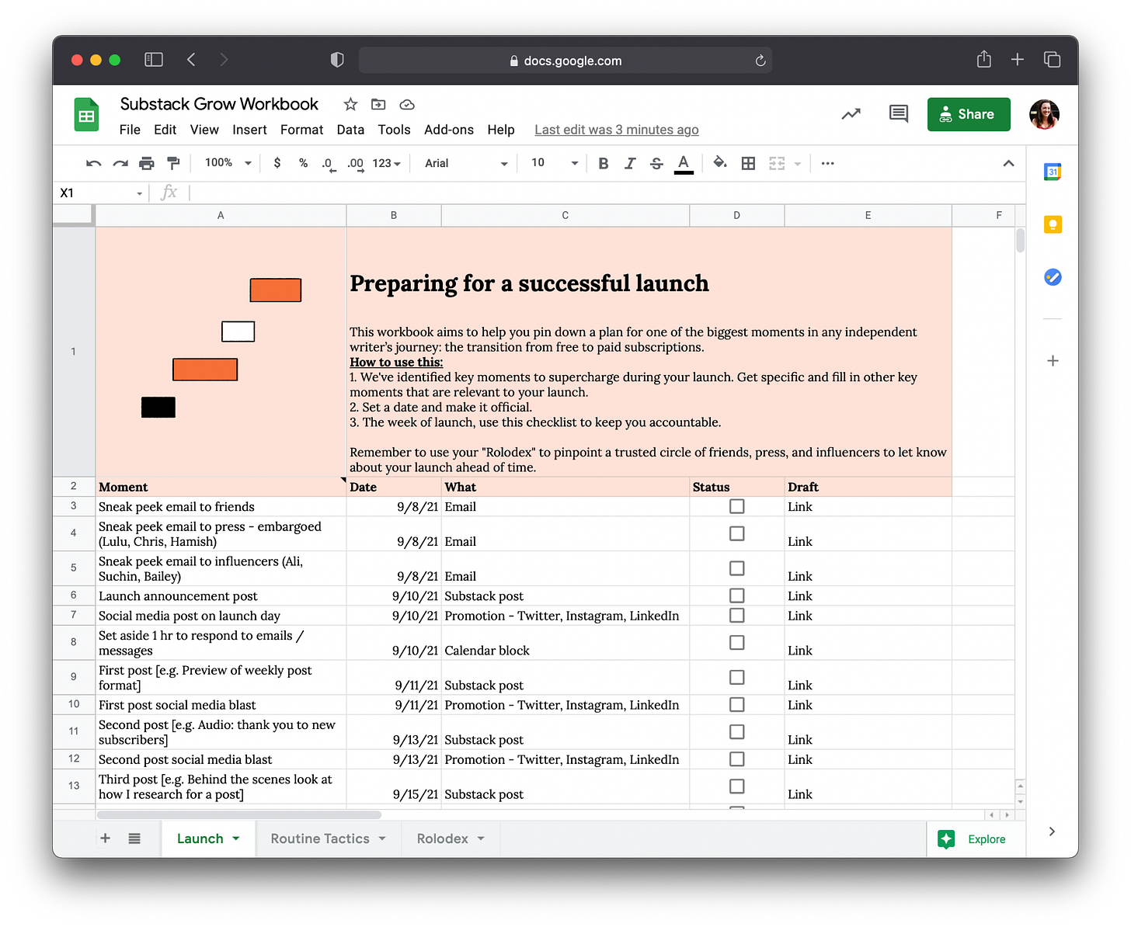Check status for Launch announcement post

tap(737, 595)
